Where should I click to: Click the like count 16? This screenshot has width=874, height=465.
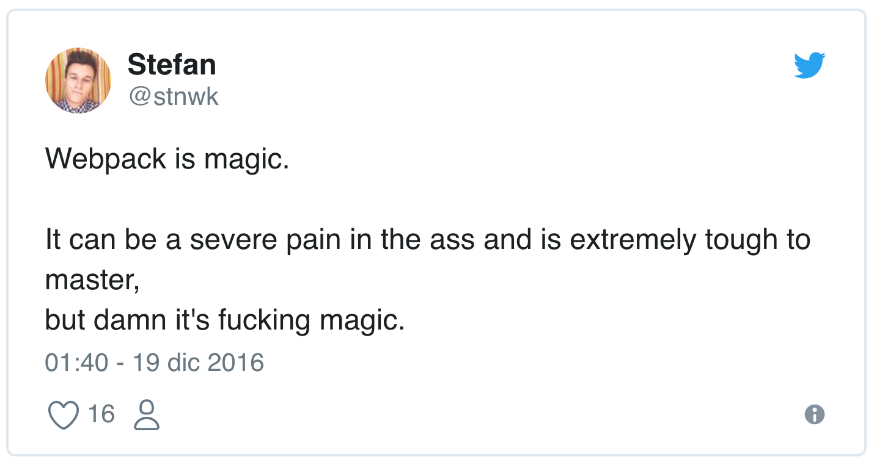pos(101,414)
